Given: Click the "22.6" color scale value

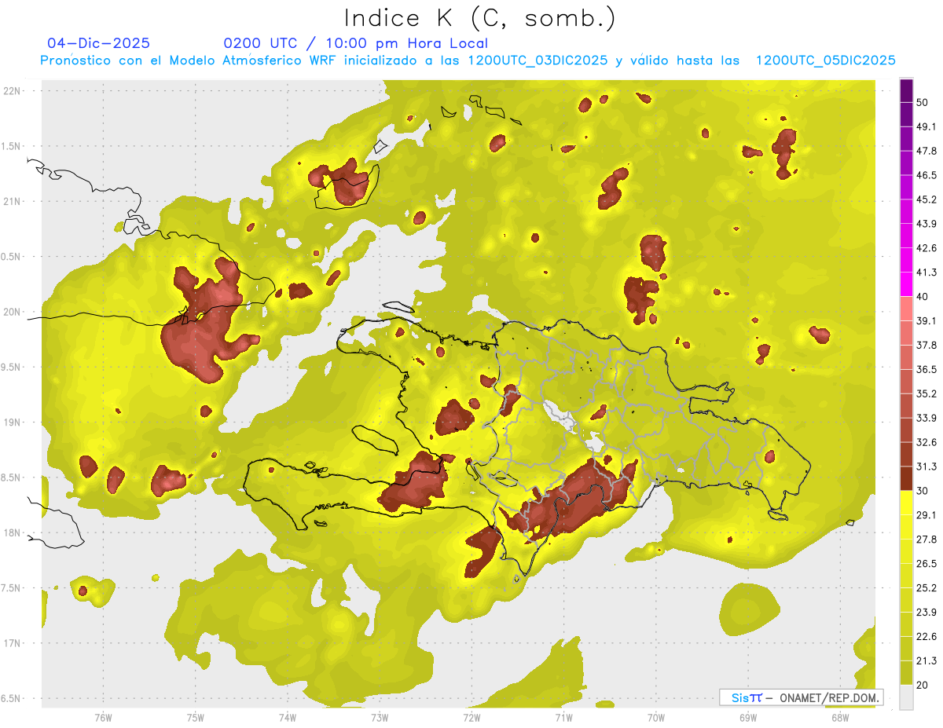Looking at the screenshot, I should [926, 637].
